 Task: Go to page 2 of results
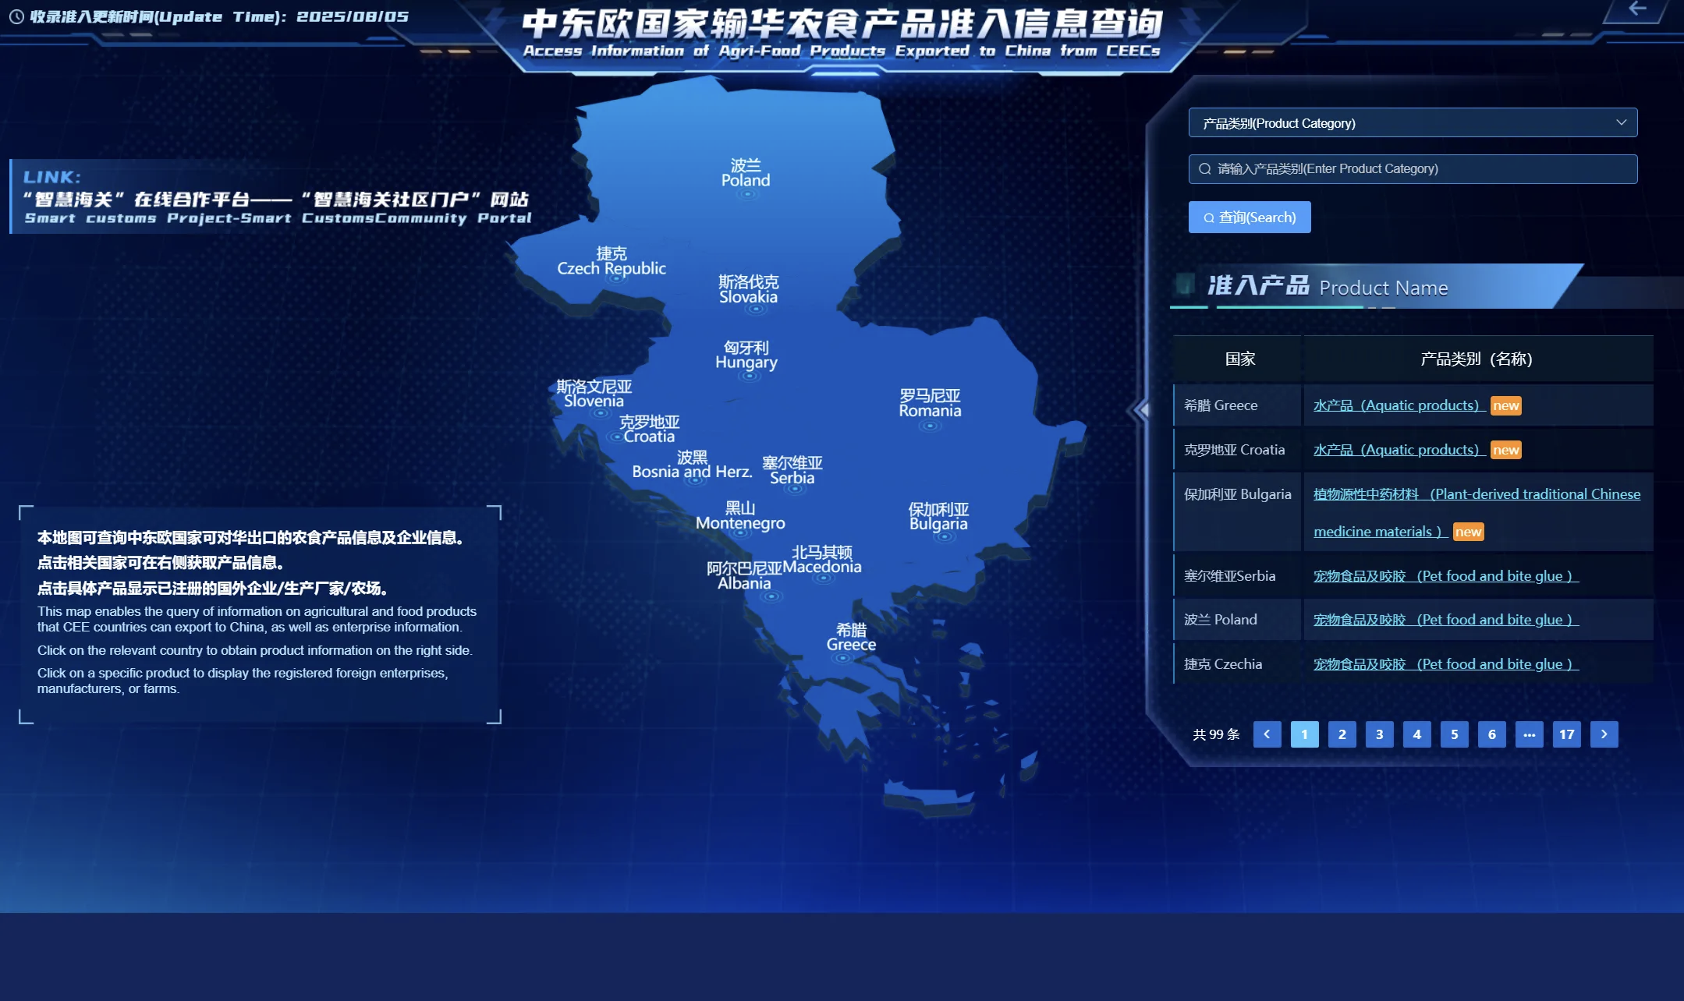pyautogui.click(x=1342, y=734)
